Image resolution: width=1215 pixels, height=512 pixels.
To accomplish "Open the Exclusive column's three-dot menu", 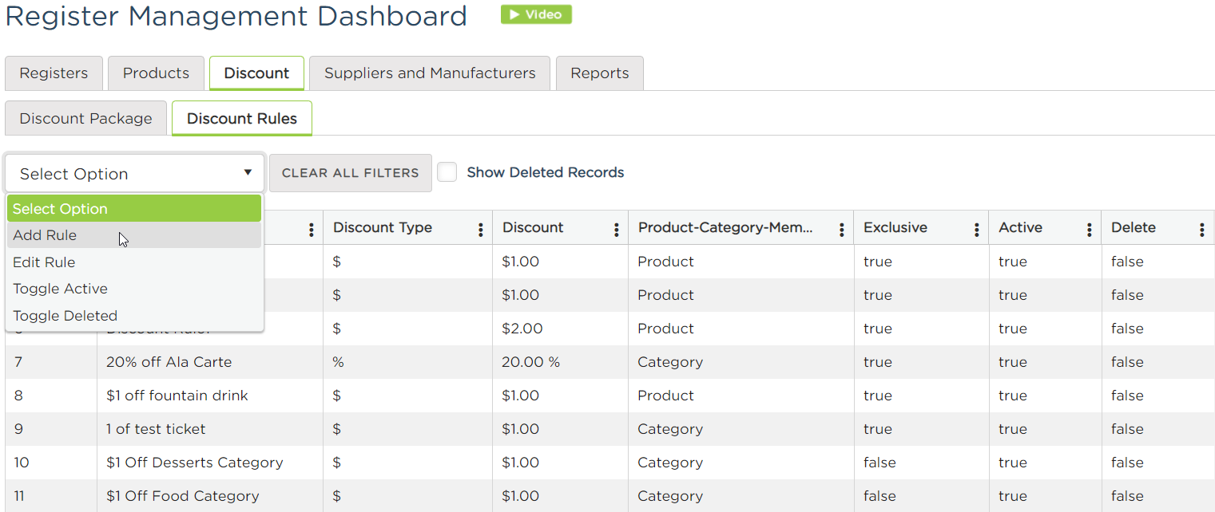I will (x=976, y=230).
